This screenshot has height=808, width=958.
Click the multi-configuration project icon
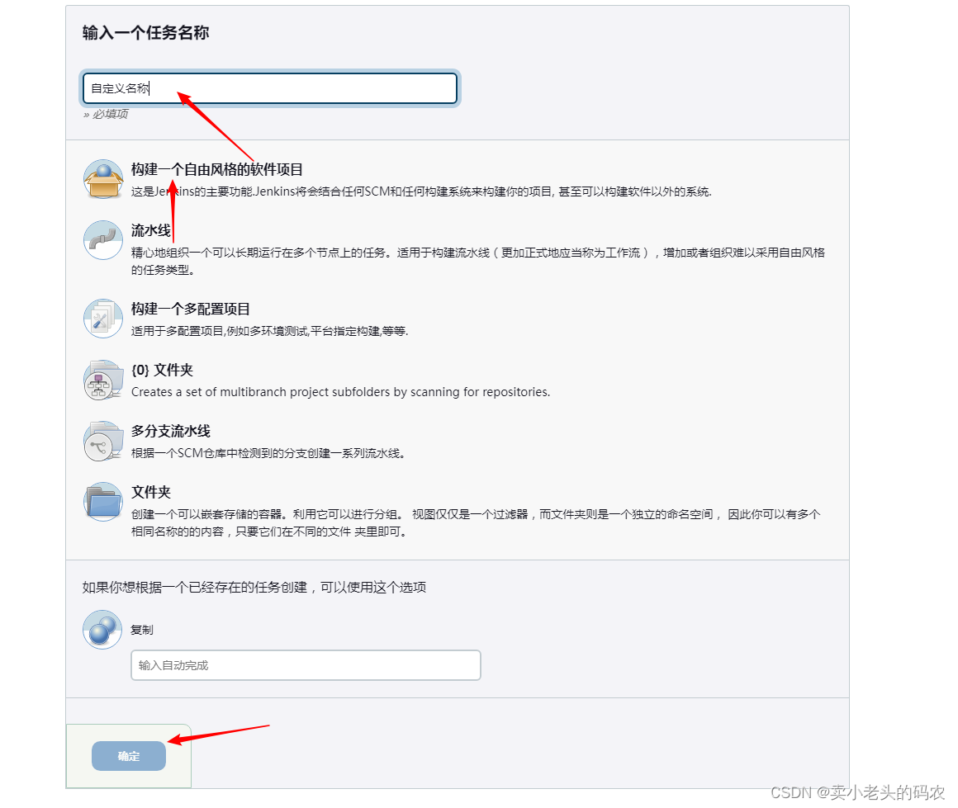tap(102, 319)
